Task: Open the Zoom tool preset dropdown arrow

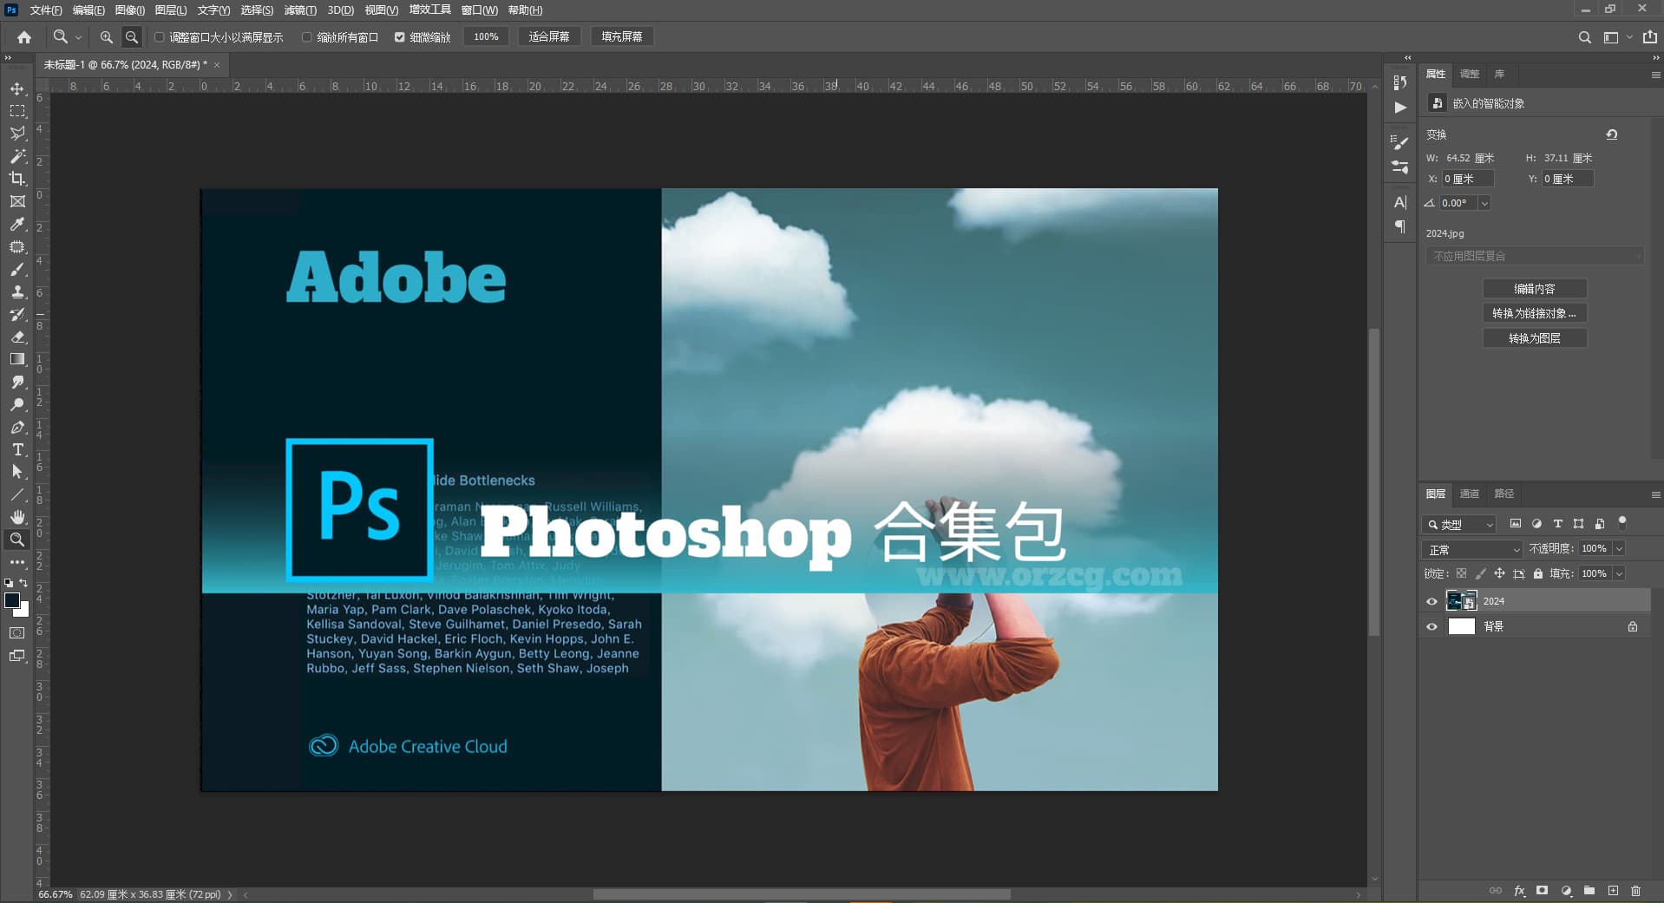Action: coord(78,37)
